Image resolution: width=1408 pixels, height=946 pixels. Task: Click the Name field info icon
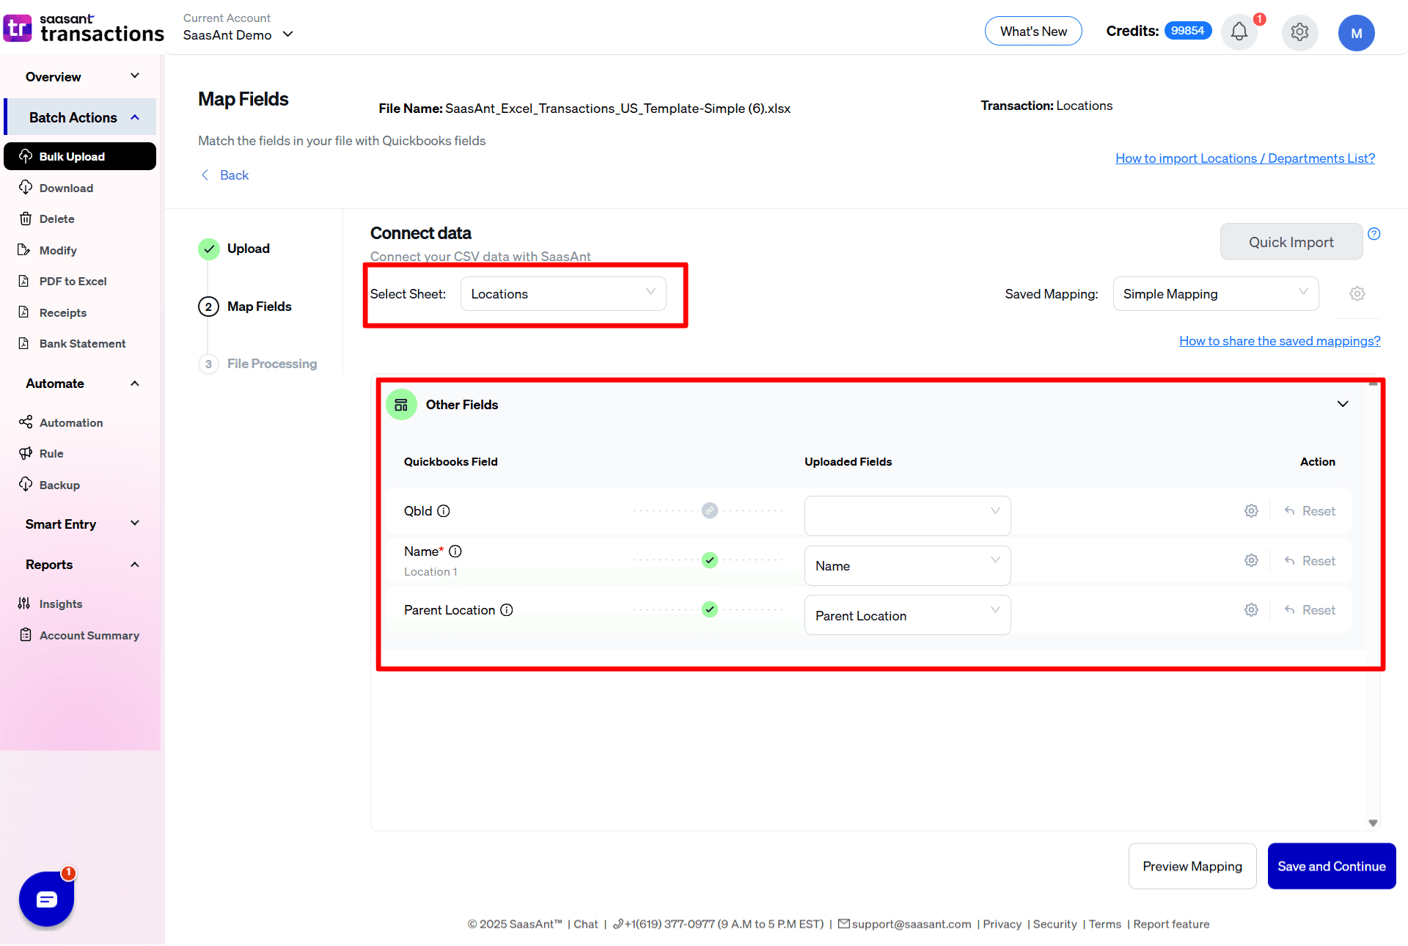(x=455, y=551)
